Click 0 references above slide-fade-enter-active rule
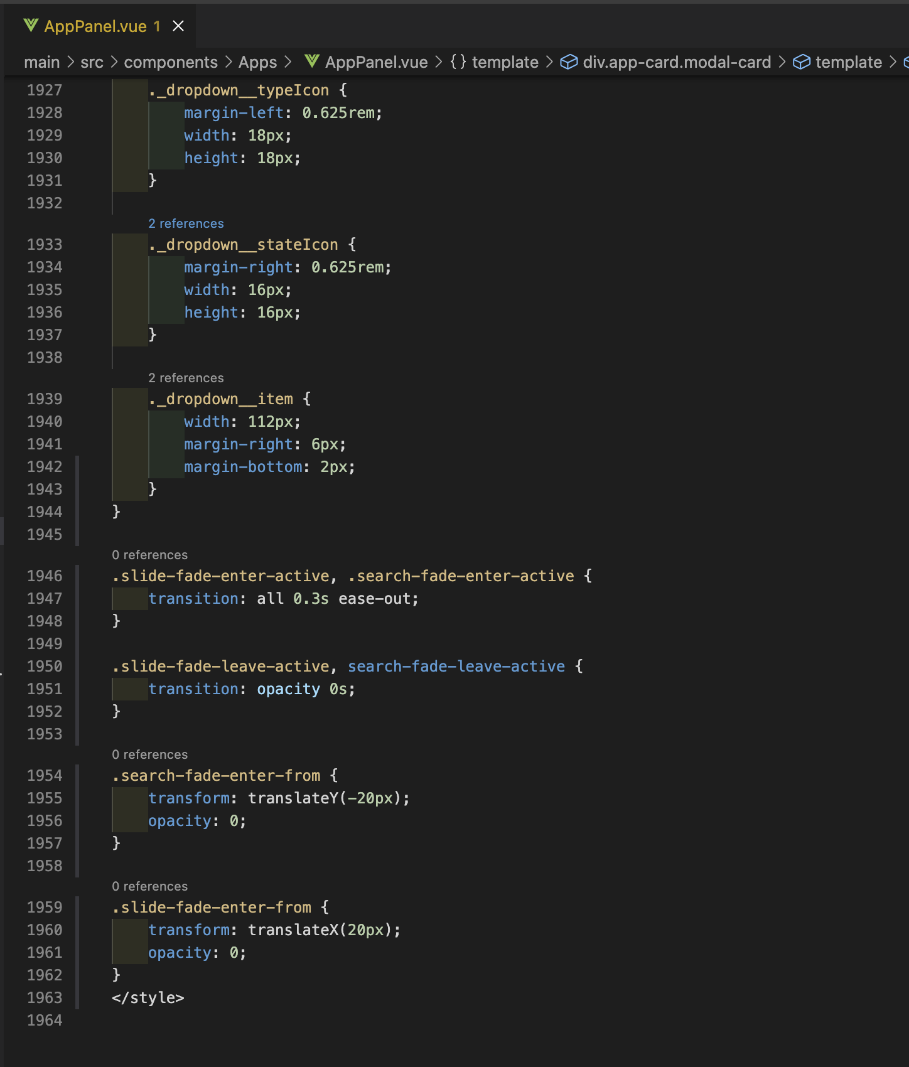 [x=149, y=555]
